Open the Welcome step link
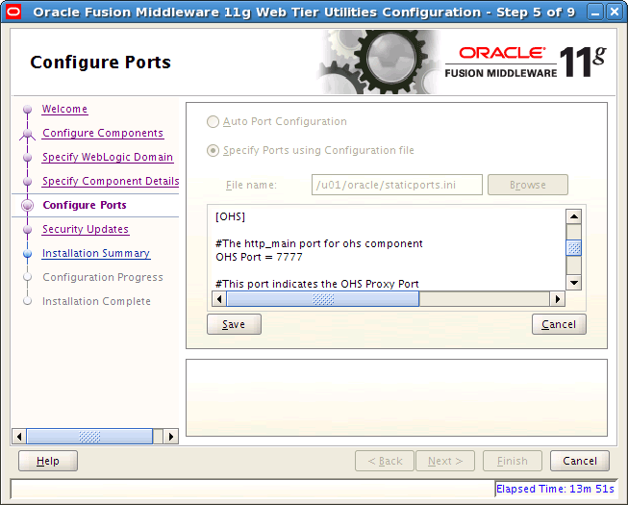The height and width of the screenshot is (505, 628). [x=64, y=109]
